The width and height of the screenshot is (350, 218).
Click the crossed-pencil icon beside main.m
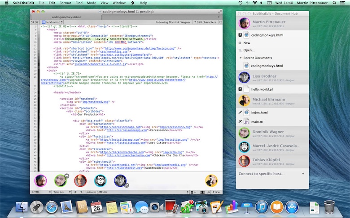click(x=240, y=122)
